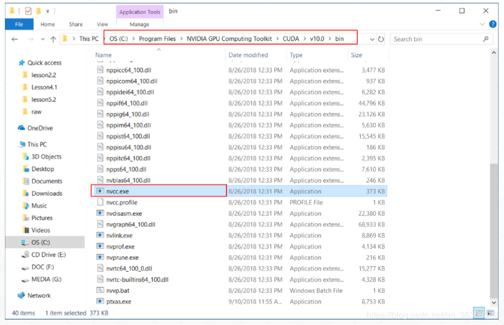Open the address bar history dropdown

[372, 39]
